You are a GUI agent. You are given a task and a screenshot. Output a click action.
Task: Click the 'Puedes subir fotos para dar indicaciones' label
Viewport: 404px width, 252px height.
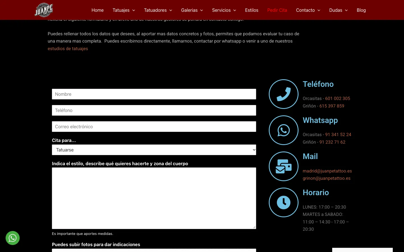coord(96,244)
